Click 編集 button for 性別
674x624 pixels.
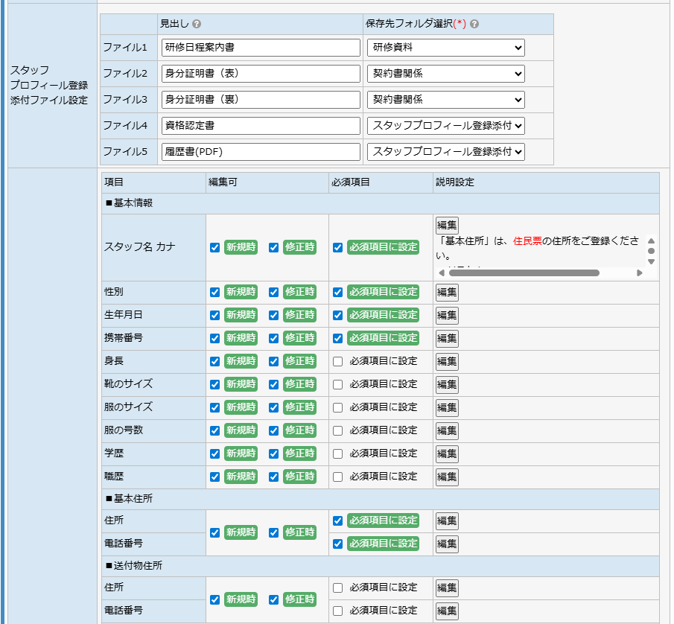pyautogui.click(x=447, y=292)
